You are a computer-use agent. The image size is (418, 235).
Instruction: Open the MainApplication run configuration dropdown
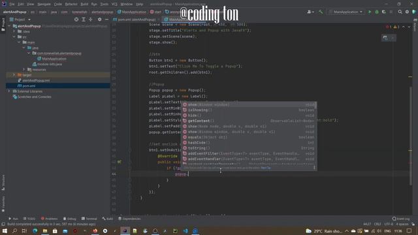(x=346, y=12)
